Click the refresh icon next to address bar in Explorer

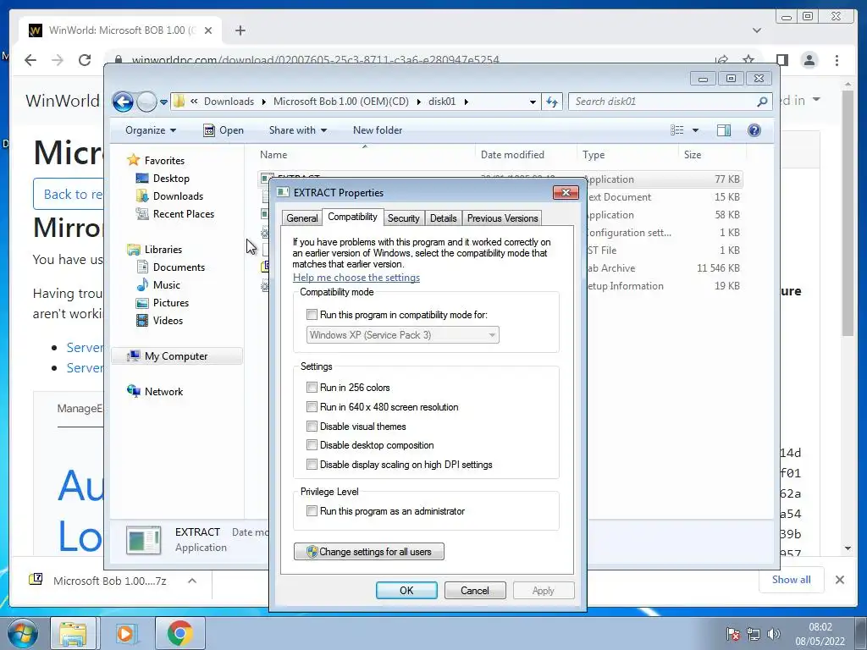[552, 102]
